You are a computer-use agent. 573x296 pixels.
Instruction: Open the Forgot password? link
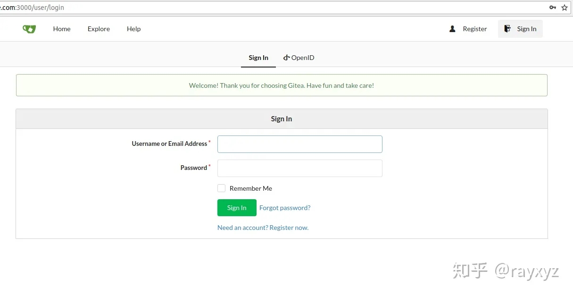[285, 208]
